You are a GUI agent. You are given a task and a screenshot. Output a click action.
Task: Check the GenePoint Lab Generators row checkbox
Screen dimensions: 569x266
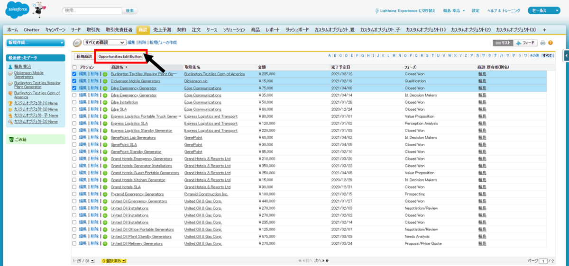(74, 138)
